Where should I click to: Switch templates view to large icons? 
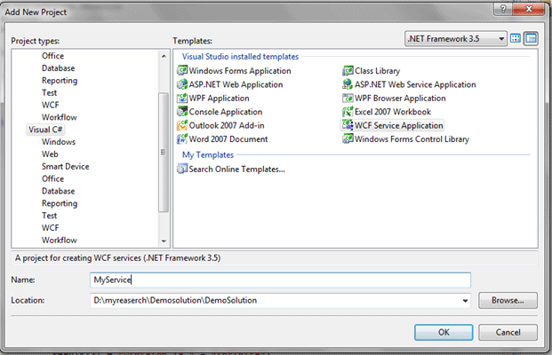point(516,38)
